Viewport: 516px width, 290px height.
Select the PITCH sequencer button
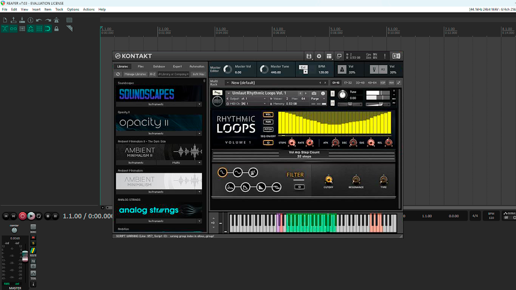(268, 129)
